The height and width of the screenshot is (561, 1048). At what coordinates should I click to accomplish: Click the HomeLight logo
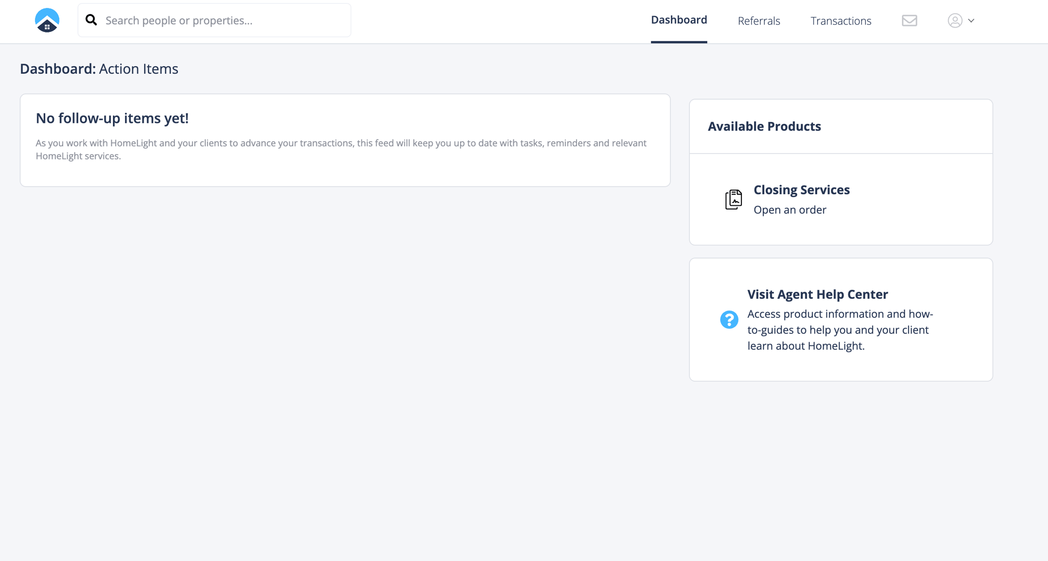[47, 20]
